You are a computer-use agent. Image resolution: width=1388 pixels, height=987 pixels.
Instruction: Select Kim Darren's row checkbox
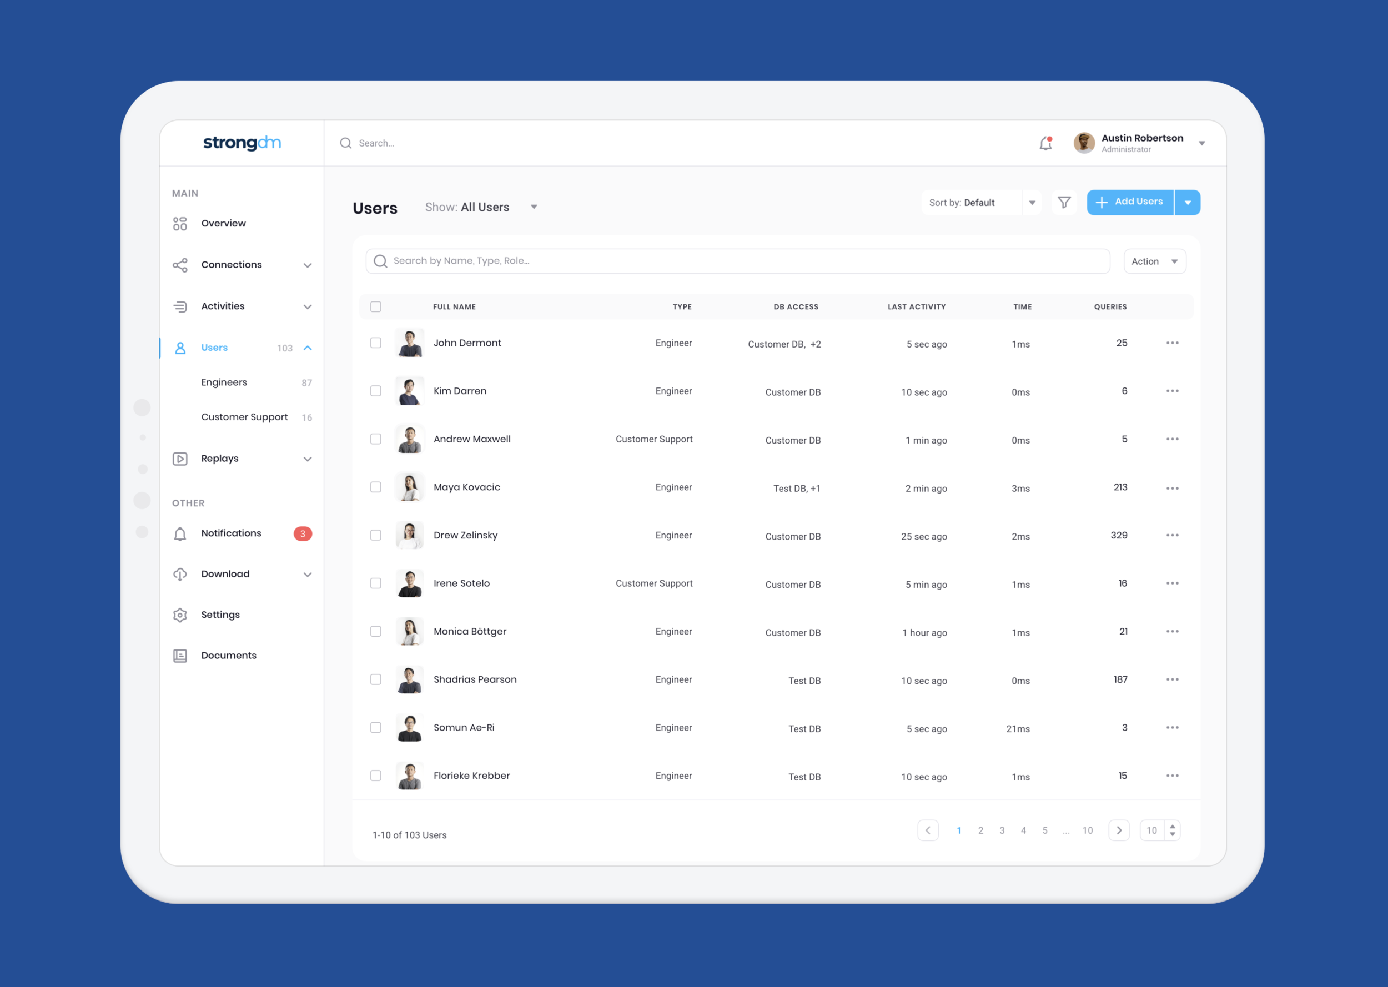pyautogui.click(x=375, y=391)
